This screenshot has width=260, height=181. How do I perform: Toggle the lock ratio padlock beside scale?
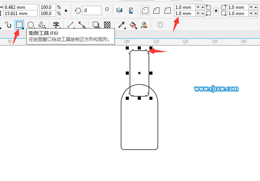click(66, 10)
